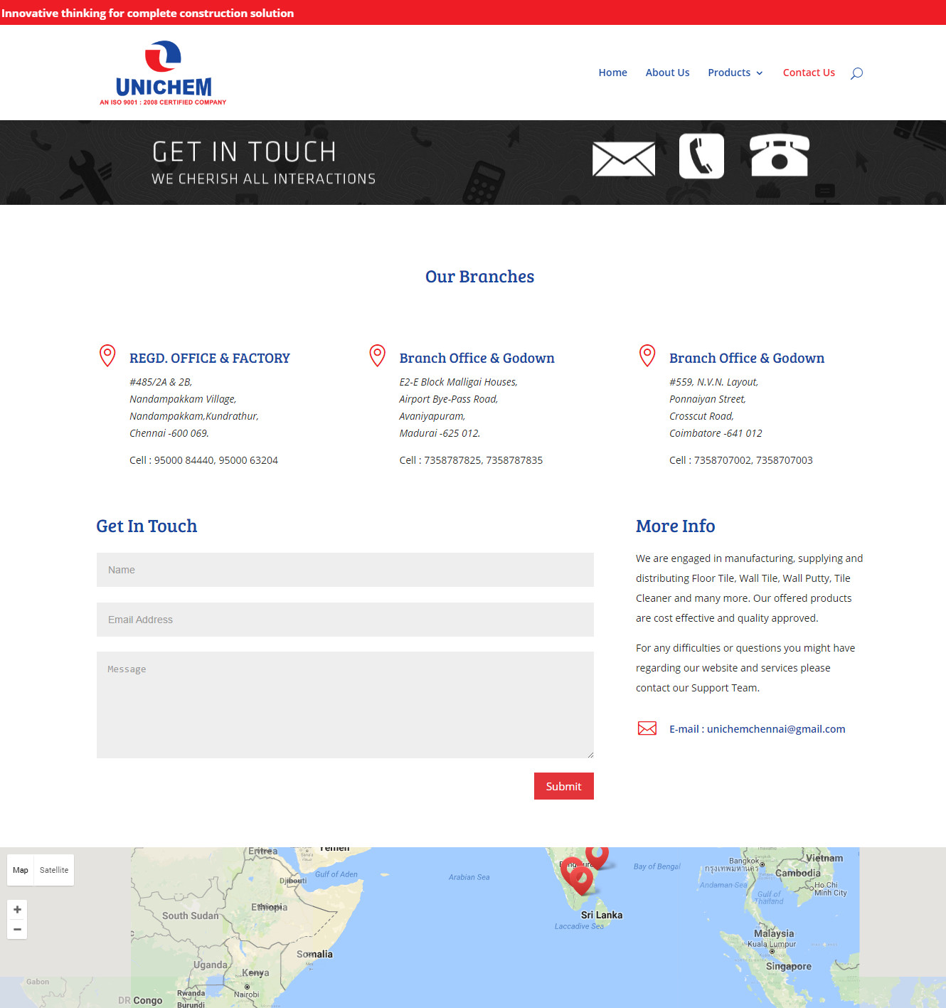
Task: Focus the Email Address field
Action: 345,620
